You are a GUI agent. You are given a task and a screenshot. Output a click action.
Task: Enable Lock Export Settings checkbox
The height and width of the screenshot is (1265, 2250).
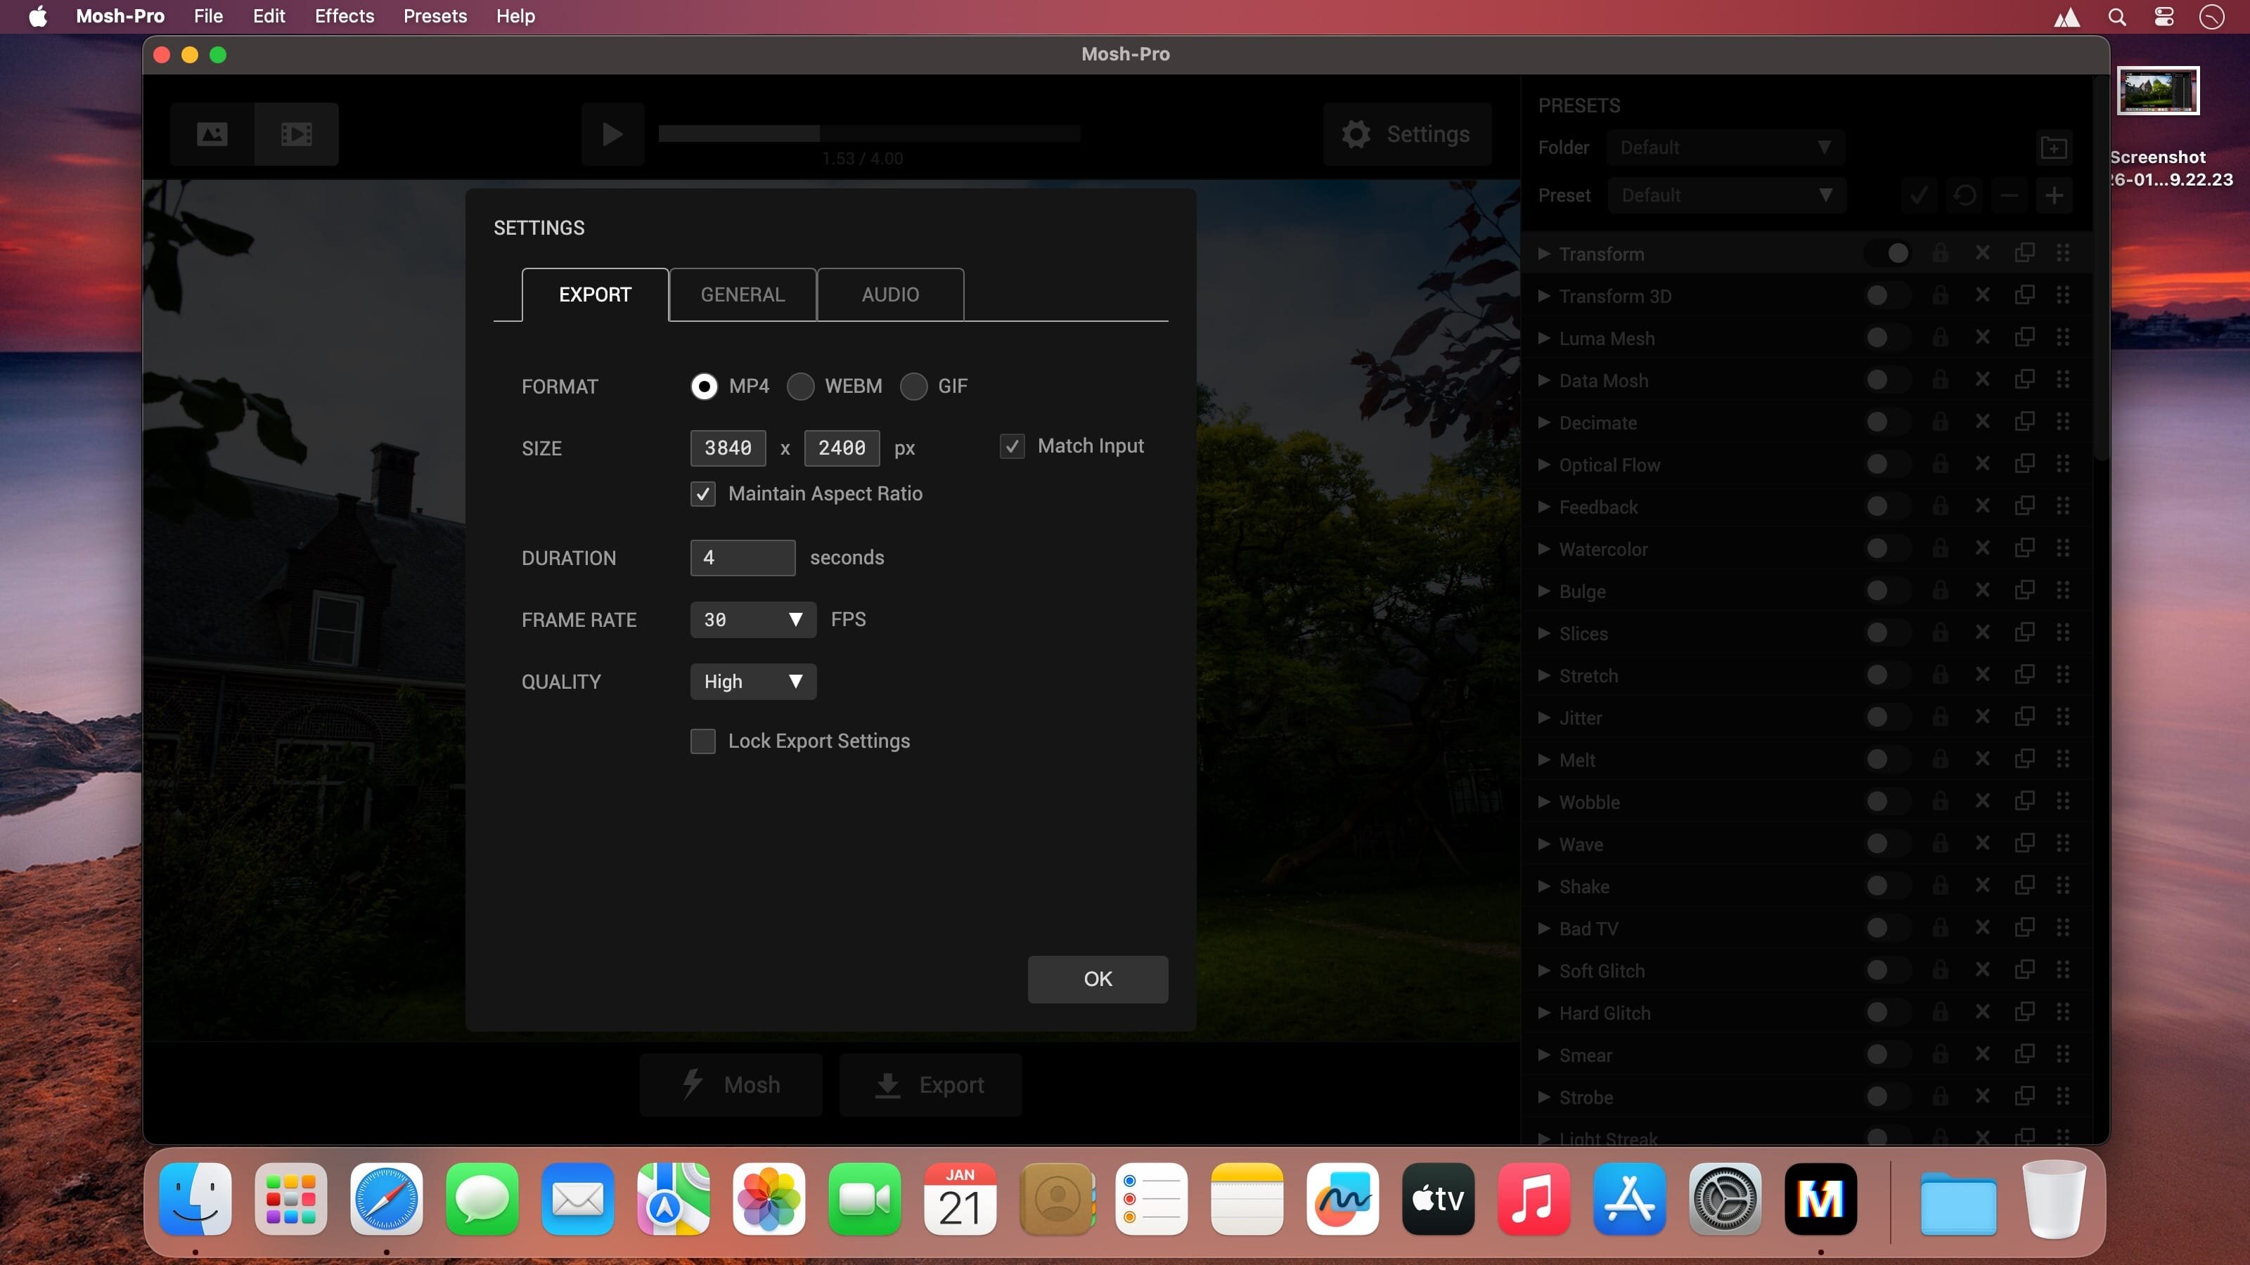703,741
